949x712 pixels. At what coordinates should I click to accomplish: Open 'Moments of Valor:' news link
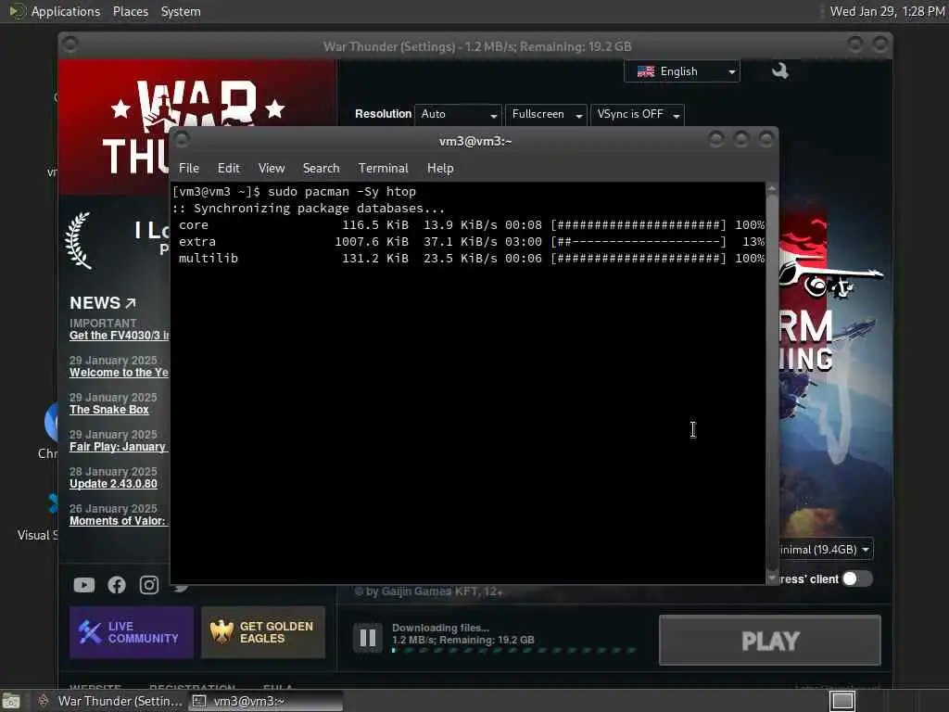click(118, 521)
